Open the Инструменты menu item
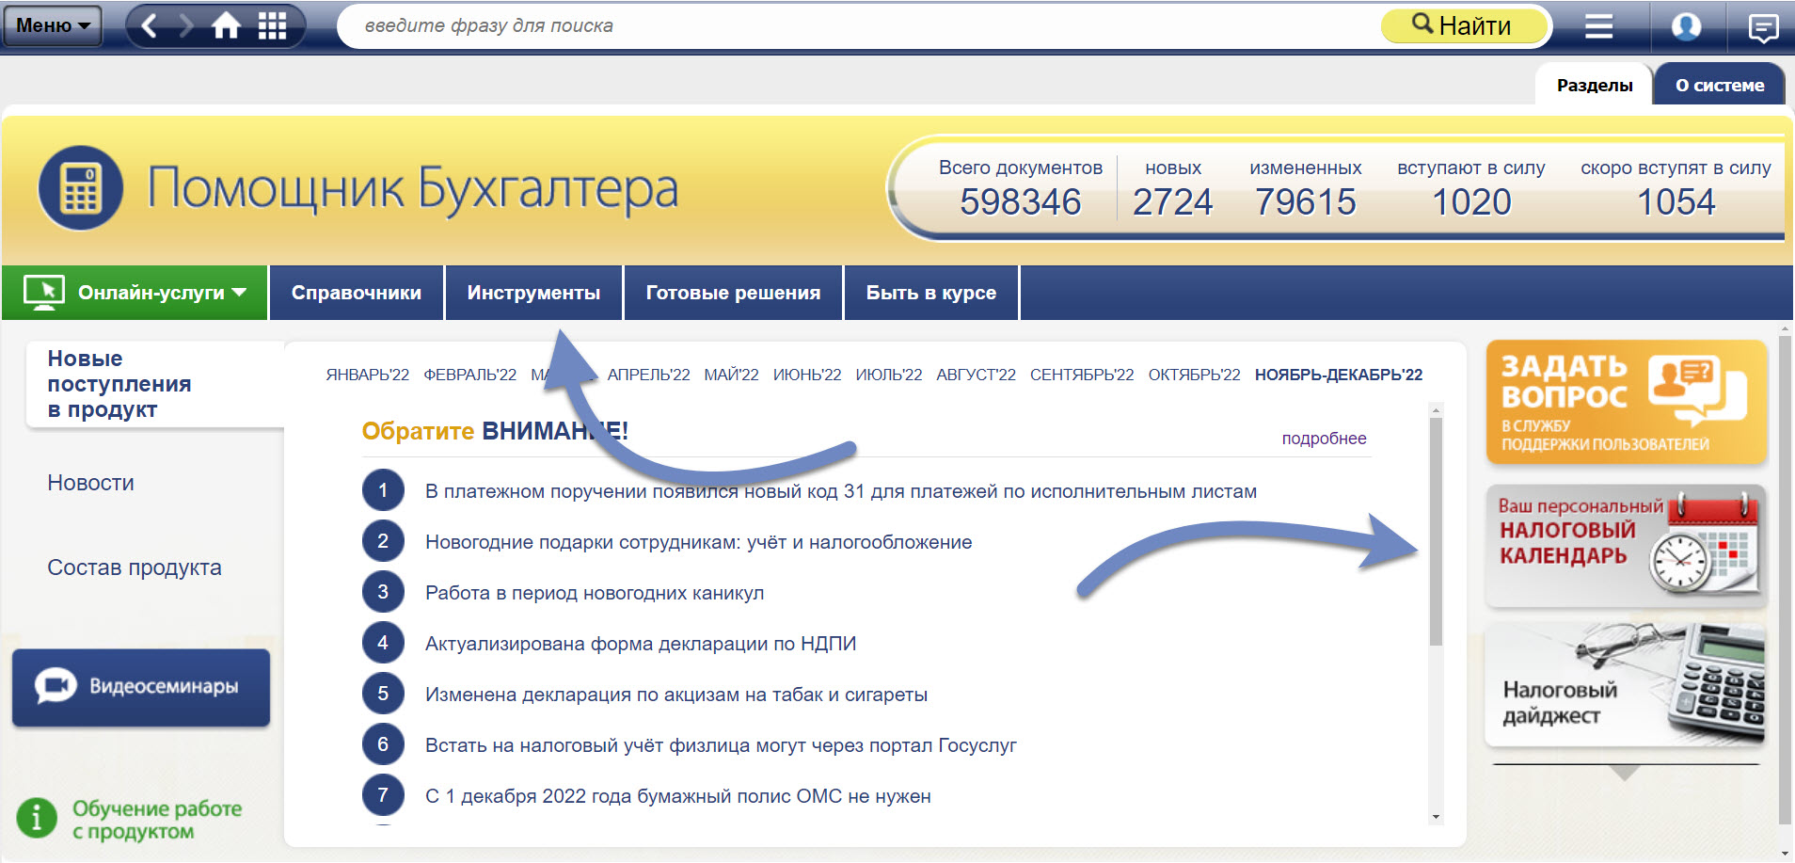Image resolution: width=1795 pixels, height=863 pixels. 533,293
